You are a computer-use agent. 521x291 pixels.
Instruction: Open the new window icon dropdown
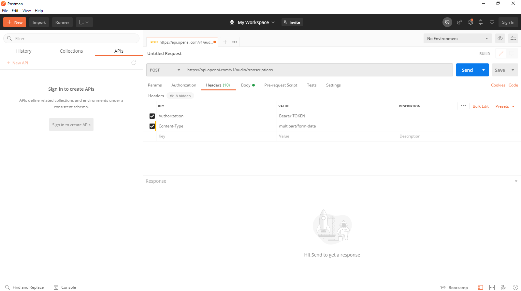pyautogui.click(x=84, y=22)
